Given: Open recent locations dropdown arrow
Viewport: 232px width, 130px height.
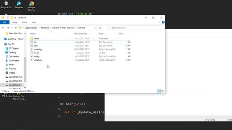Looking at the screenshot, I should [x=12, y=28].
